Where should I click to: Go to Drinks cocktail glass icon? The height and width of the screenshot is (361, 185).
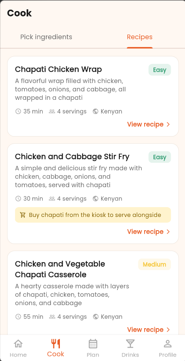130,344
